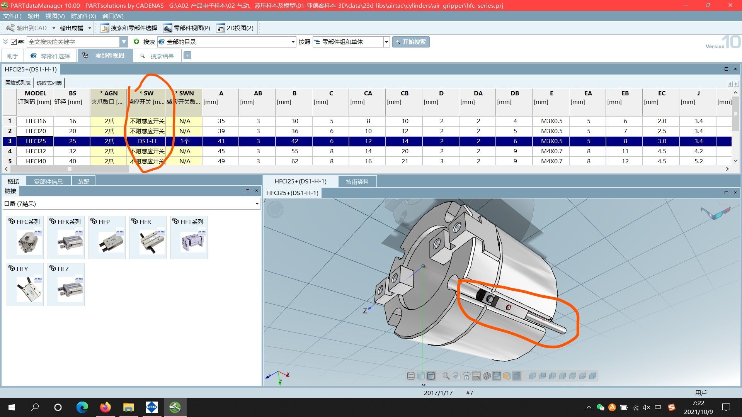742x417 pixels.
Task: Switch to the 零部件信息 tab
Action: tap(48, 181)
